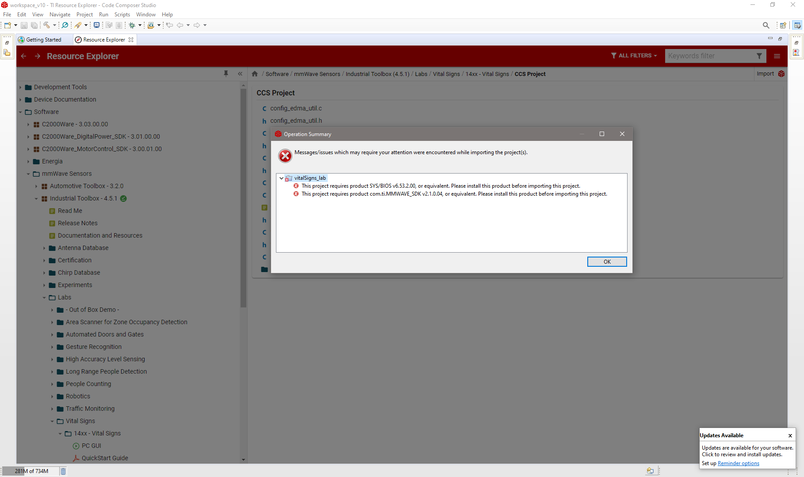Click the Quick Access search magnifier icon

[x=766, y=25]
